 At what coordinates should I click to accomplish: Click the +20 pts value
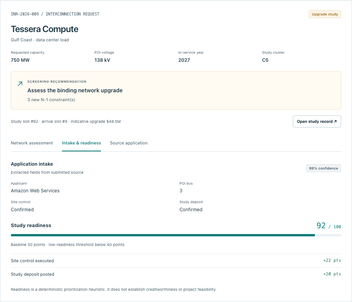click(x=332, y=274)
